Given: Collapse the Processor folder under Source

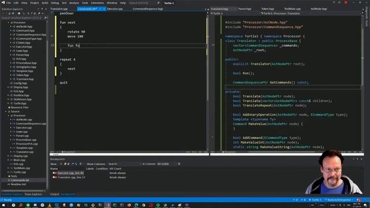Looking at the screenshot, I should 9,116.
